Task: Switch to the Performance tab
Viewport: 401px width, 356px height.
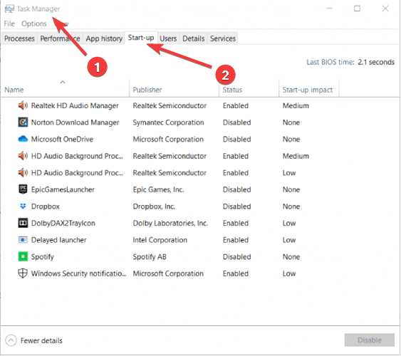Action: tap(60, 38)
